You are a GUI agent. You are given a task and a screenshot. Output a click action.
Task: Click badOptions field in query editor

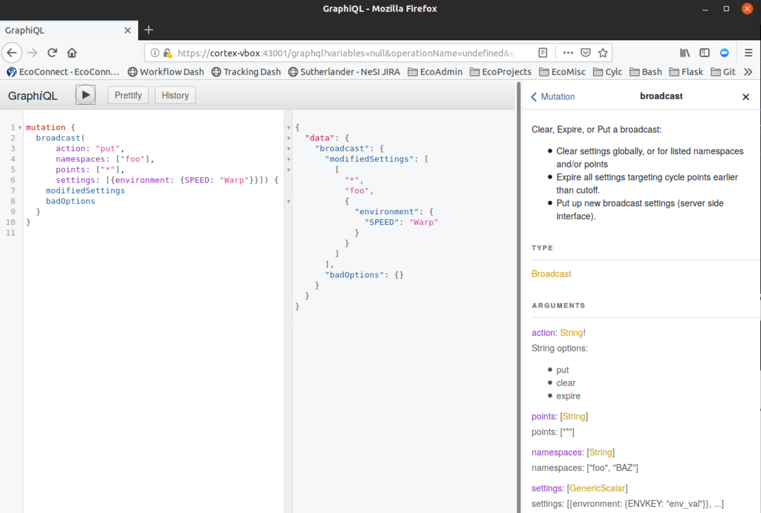pyautogui.click(x=70, y=201)
